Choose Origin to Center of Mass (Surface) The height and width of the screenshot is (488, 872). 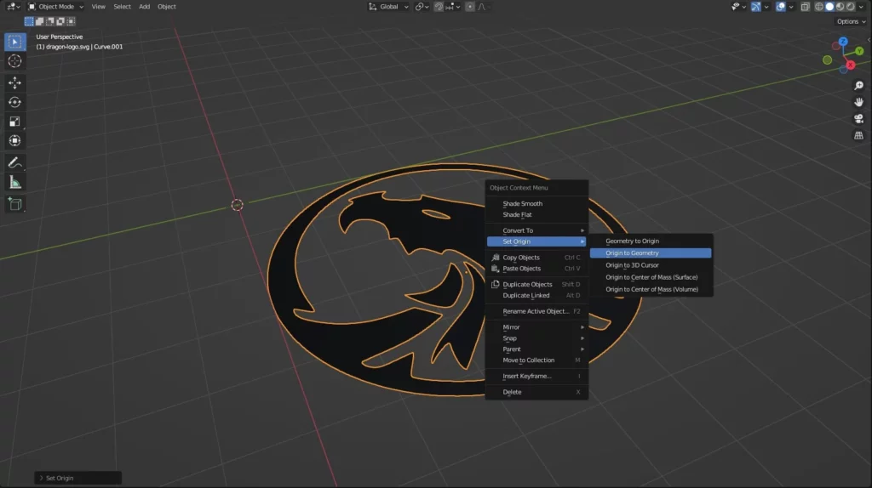[651, 277]
